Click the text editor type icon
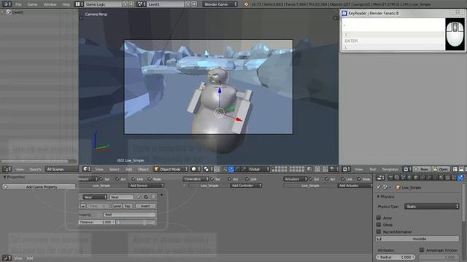The height and width of the screenshot is (262, 467). pyautogui.click(x=346, y=169)
